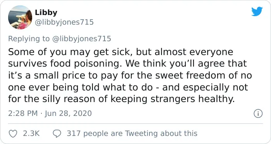Click the tweet line ending 'strangers healthy.'
The height and width of the screenshot is (144, 271).
tap(122, 99)
